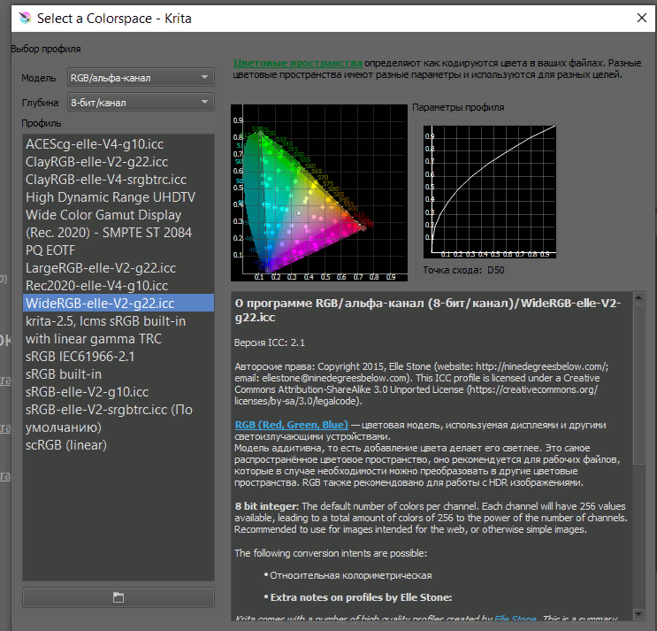The height and width of the screenshot is (631, 657).
Task: Click the folder icon to install a profile
Action: [x=118, y=597]
